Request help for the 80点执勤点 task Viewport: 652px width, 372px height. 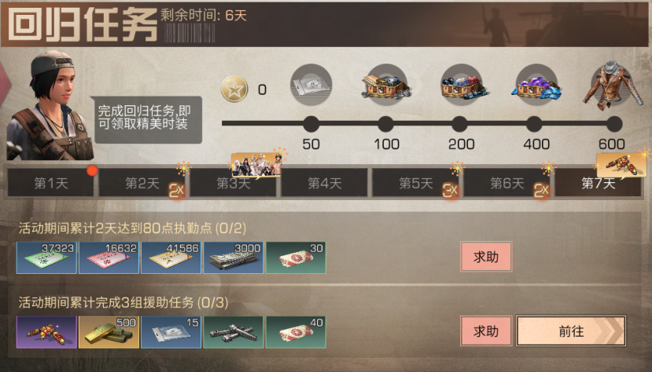coord(486,257)
